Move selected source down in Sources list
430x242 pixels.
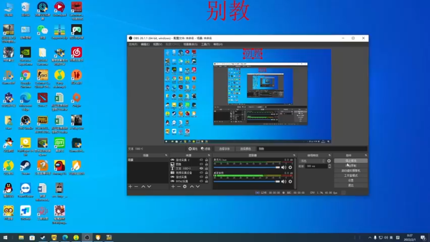(198, 187)
